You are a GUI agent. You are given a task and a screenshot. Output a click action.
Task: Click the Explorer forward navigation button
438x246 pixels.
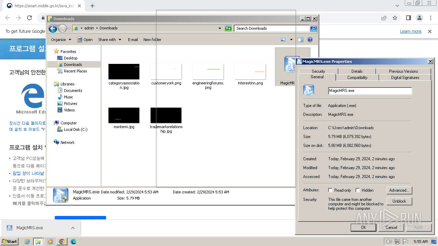62,28
